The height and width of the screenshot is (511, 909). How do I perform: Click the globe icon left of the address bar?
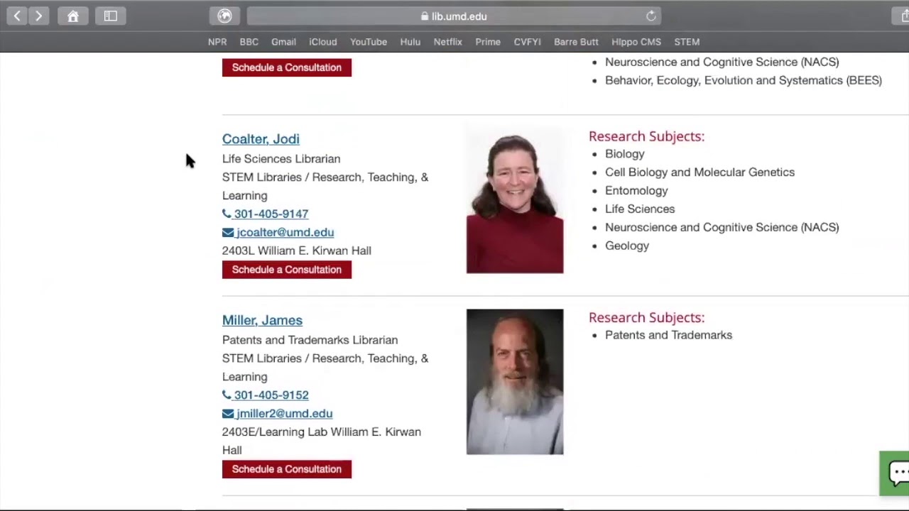[x=224, y=16]
